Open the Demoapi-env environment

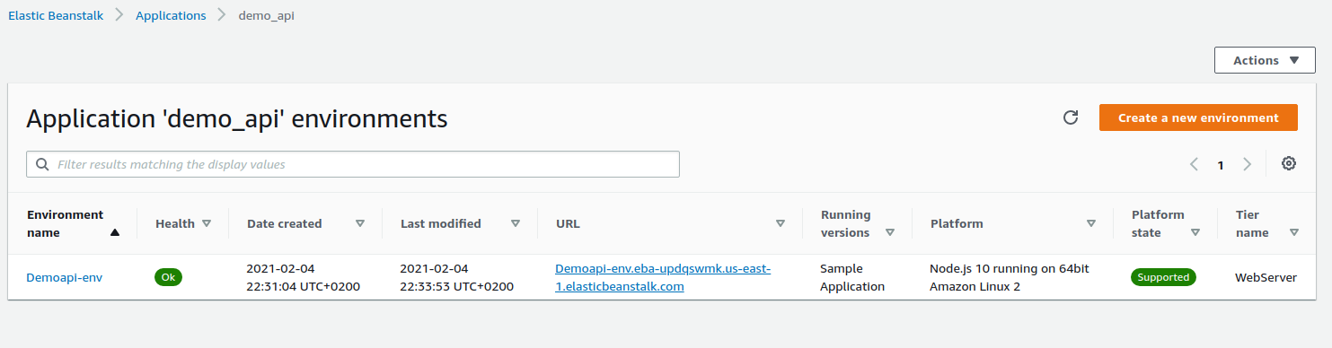pos(64,277)
